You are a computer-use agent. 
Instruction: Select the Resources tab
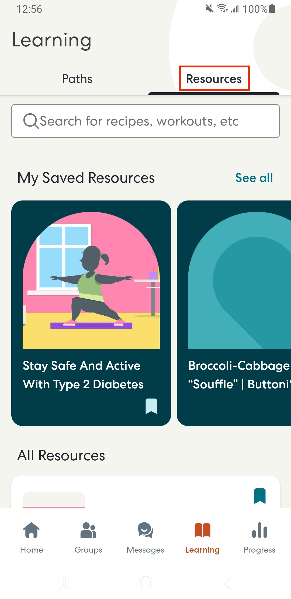214,79
